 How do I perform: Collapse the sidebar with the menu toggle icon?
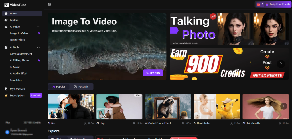tap(49, 5)
